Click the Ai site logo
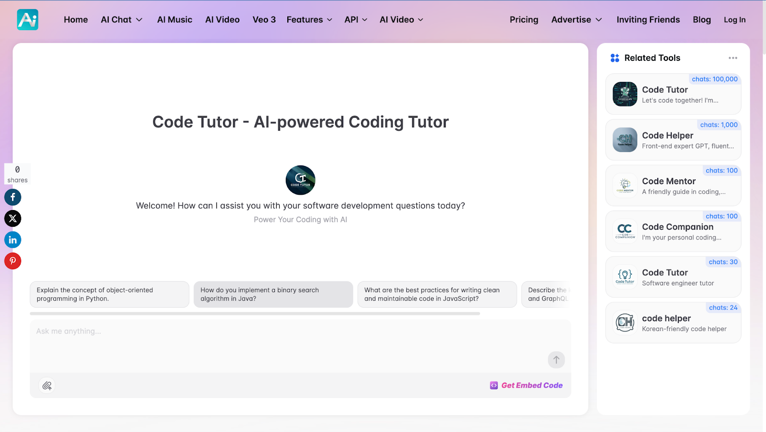This screenshot has width=766, height=432. click(27, 20)
